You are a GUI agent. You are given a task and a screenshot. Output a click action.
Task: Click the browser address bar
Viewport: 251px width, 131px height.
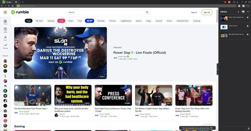pyautogui.click(x=127, y=6)
